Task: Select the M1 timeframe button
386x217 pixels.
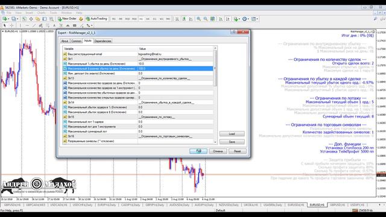Action: click(114, 19)
